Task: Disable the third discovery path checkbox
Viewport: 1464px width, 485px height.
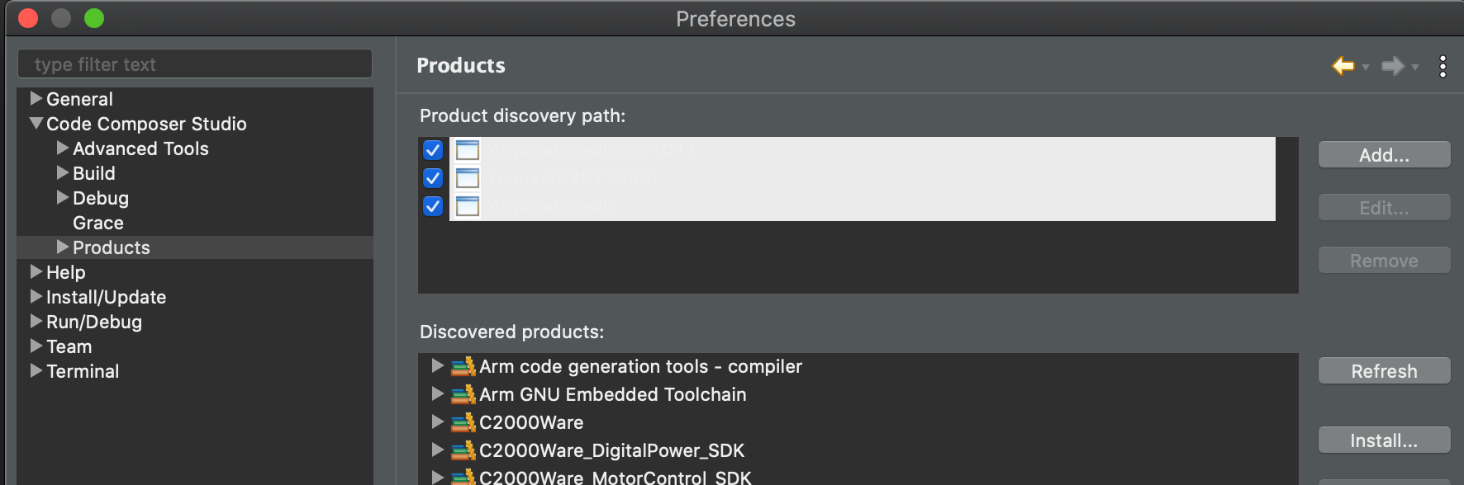Action: 433,206
